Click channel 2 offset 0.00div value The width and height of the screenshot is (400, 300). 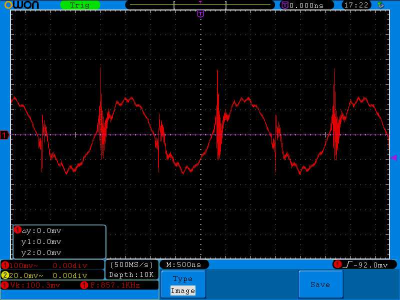(70, 275)
